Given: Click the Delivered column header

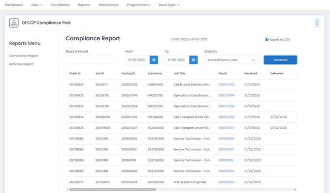Looking at the screenshot, I should (277, 73).
